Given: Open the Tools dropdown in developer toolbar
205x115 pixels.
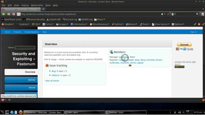Looking at the screenshot, I should [144, 24].
